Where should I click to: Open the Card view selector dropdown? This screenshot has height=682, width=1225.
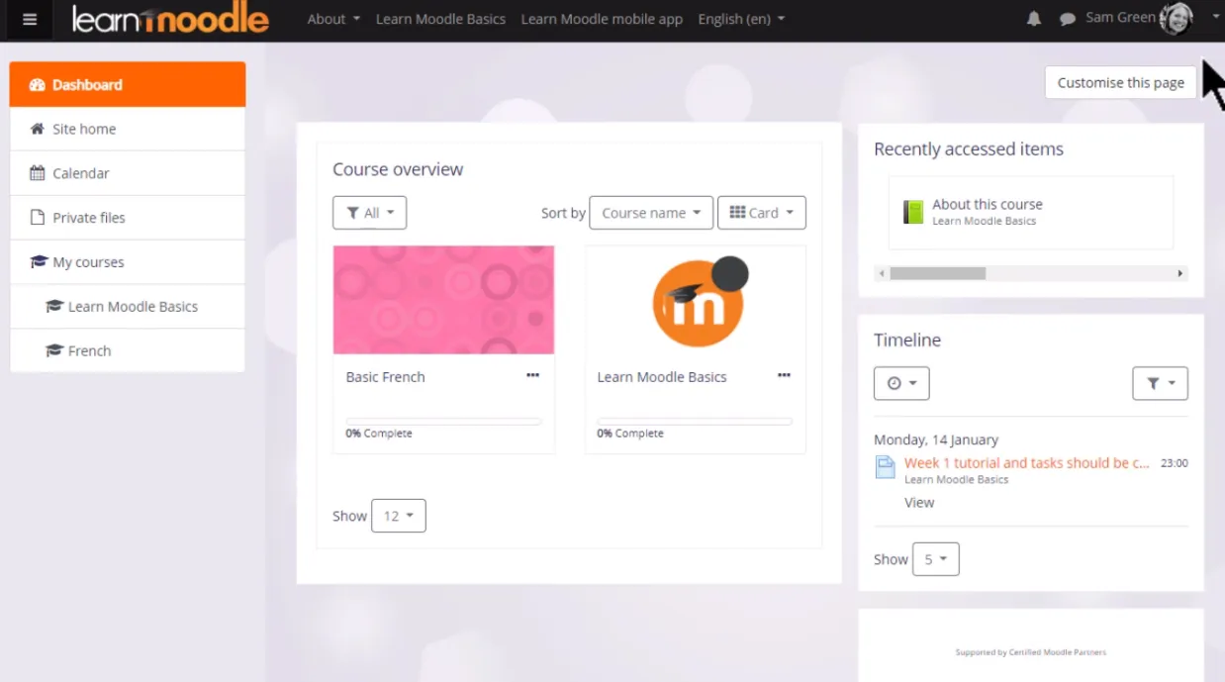click(762, 212)
